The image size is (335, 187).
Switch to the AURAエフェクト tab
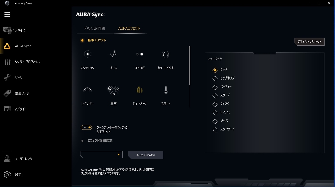click(x=130, y=28)
